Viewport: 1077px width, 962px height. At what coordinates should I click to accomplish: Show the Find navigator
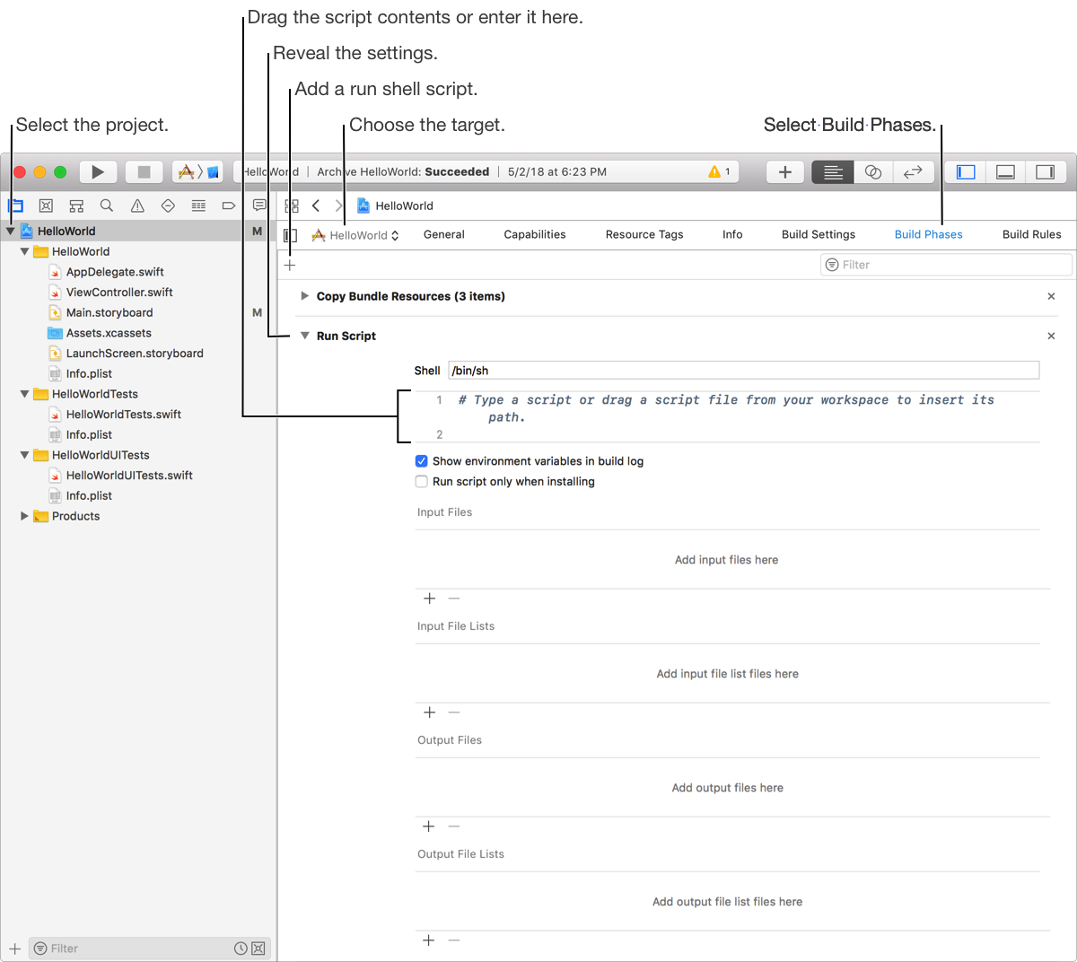click(x=107, y=206)
